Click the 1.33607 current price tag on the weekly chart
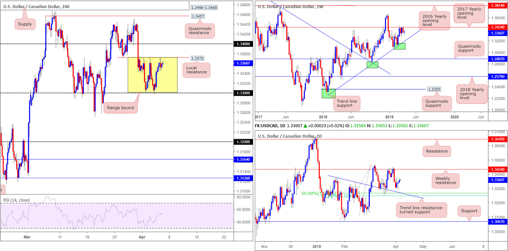This screenshot has height=251, width=508. pos(497,32)
